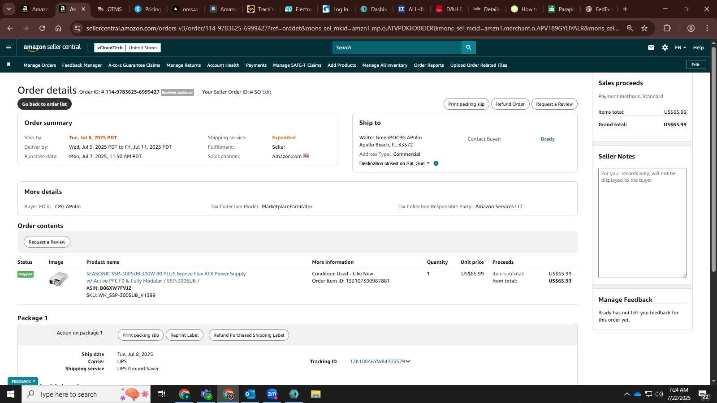Click the Edit button in navigation bar

point(695,64)
